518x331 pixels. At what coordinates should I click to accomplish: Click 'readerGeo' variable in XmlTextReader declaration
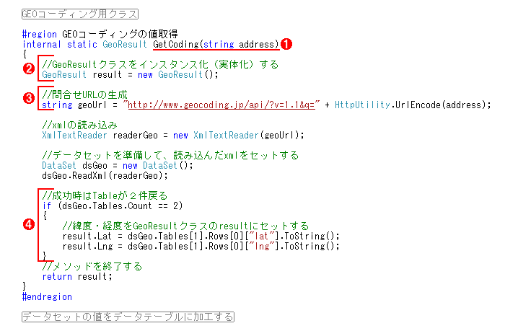135,135
